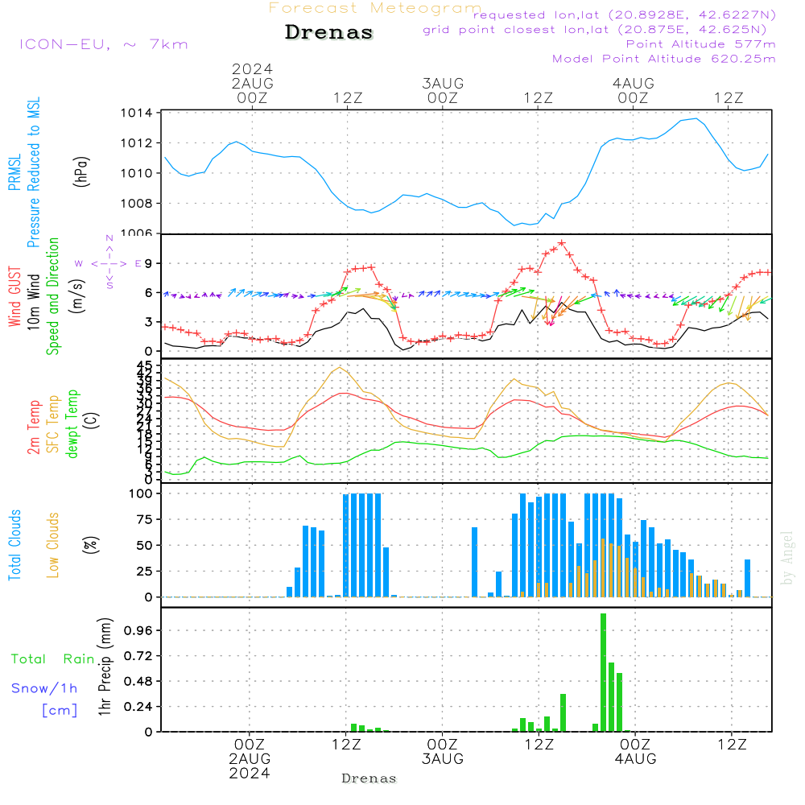Click the '1hr Precip (mm)' axis label
Viewport: 805px width, 805px height.
click(105, 667)
